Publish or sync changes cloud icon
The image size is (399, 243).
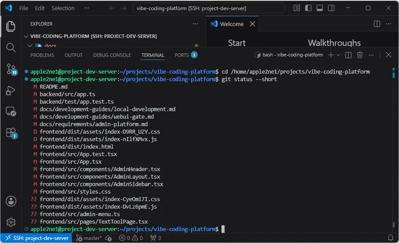(x=109, y=238)
